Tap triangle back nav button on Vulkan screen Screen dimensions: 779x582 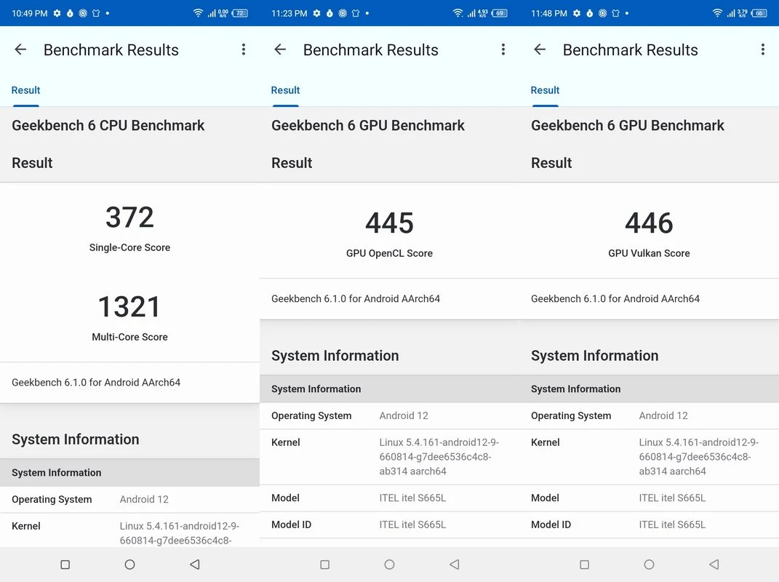pyautogui.click(x=714, y=565)
